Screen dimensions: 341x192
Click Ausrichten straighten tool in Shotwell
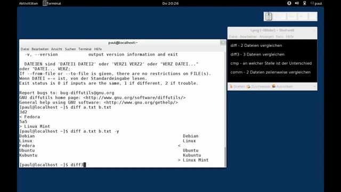coord(282,86)
